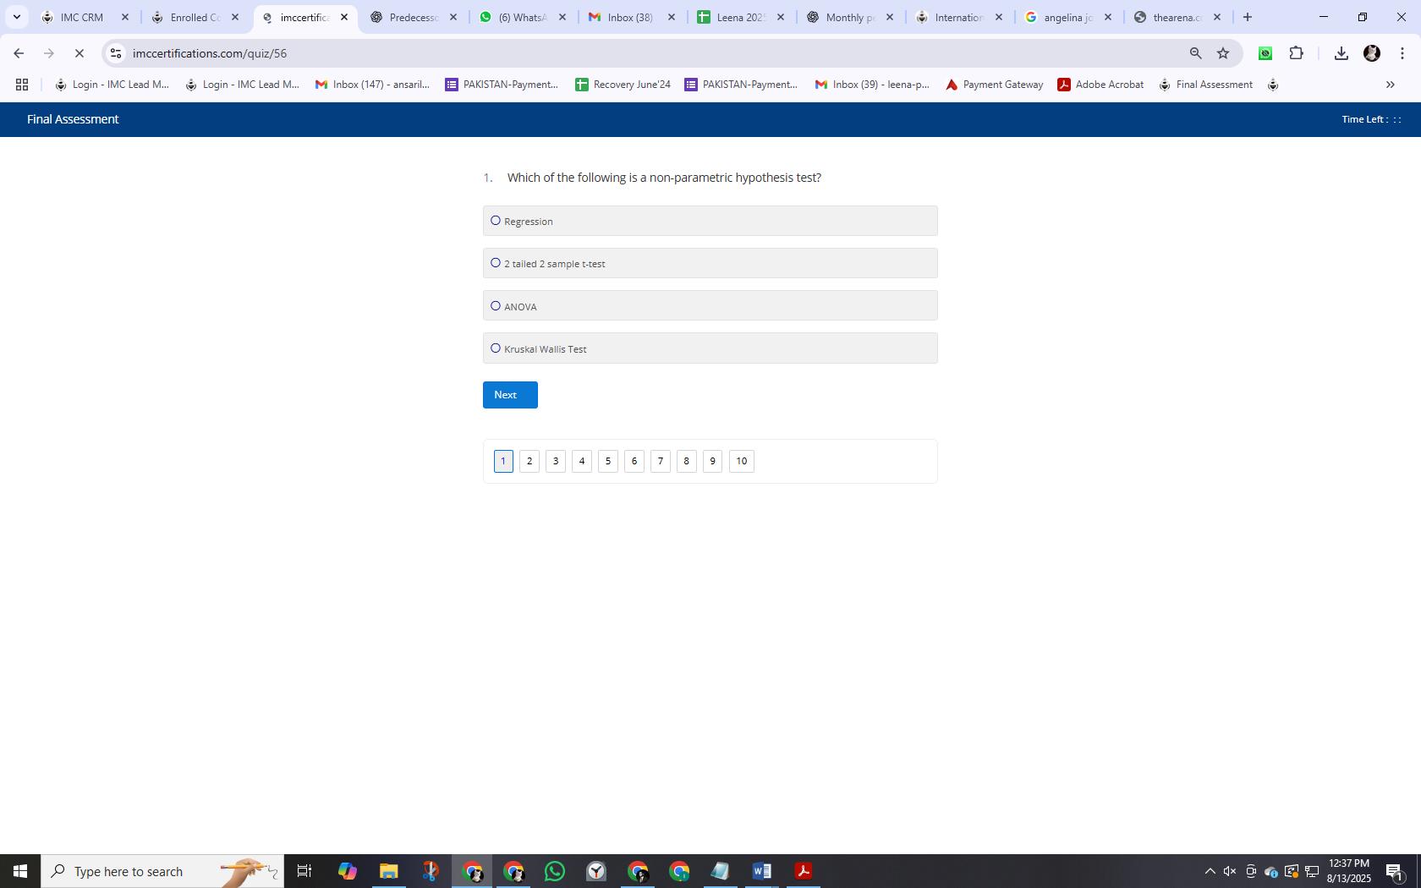Switch to the thearena.co tab
This screenshot has width=1421, height=888.
[1177, 17]
